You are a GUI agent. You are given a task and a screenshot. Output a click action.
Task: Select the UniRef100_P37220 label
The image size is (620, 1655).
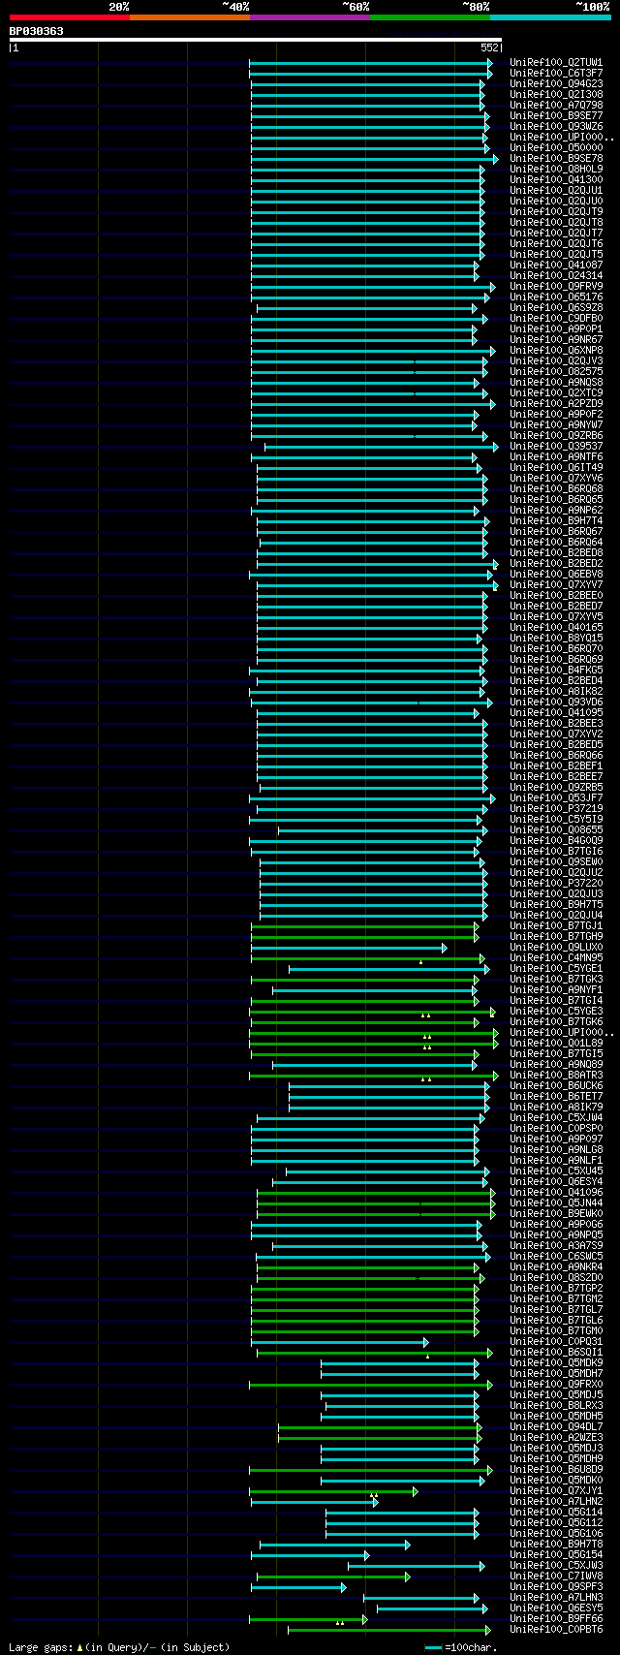pyautogui.click(x=556, y=883)
